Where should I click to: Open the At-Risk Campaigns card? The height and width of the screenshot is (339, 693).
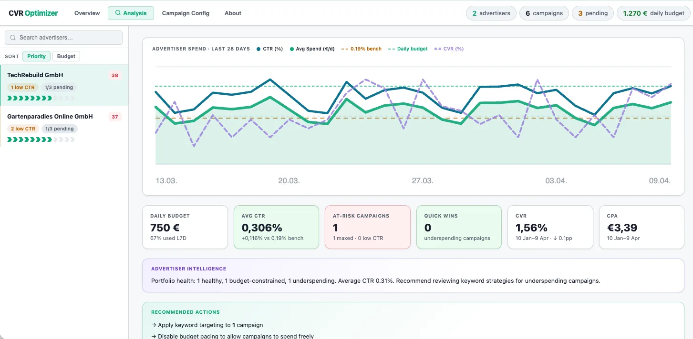click(368, 227)
